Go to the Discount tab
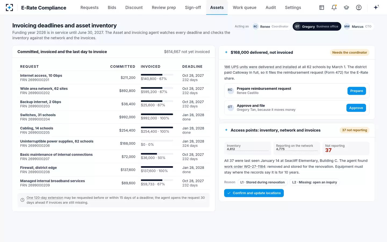The height and width of the screenshot is (242, 387). coord(134,8)
